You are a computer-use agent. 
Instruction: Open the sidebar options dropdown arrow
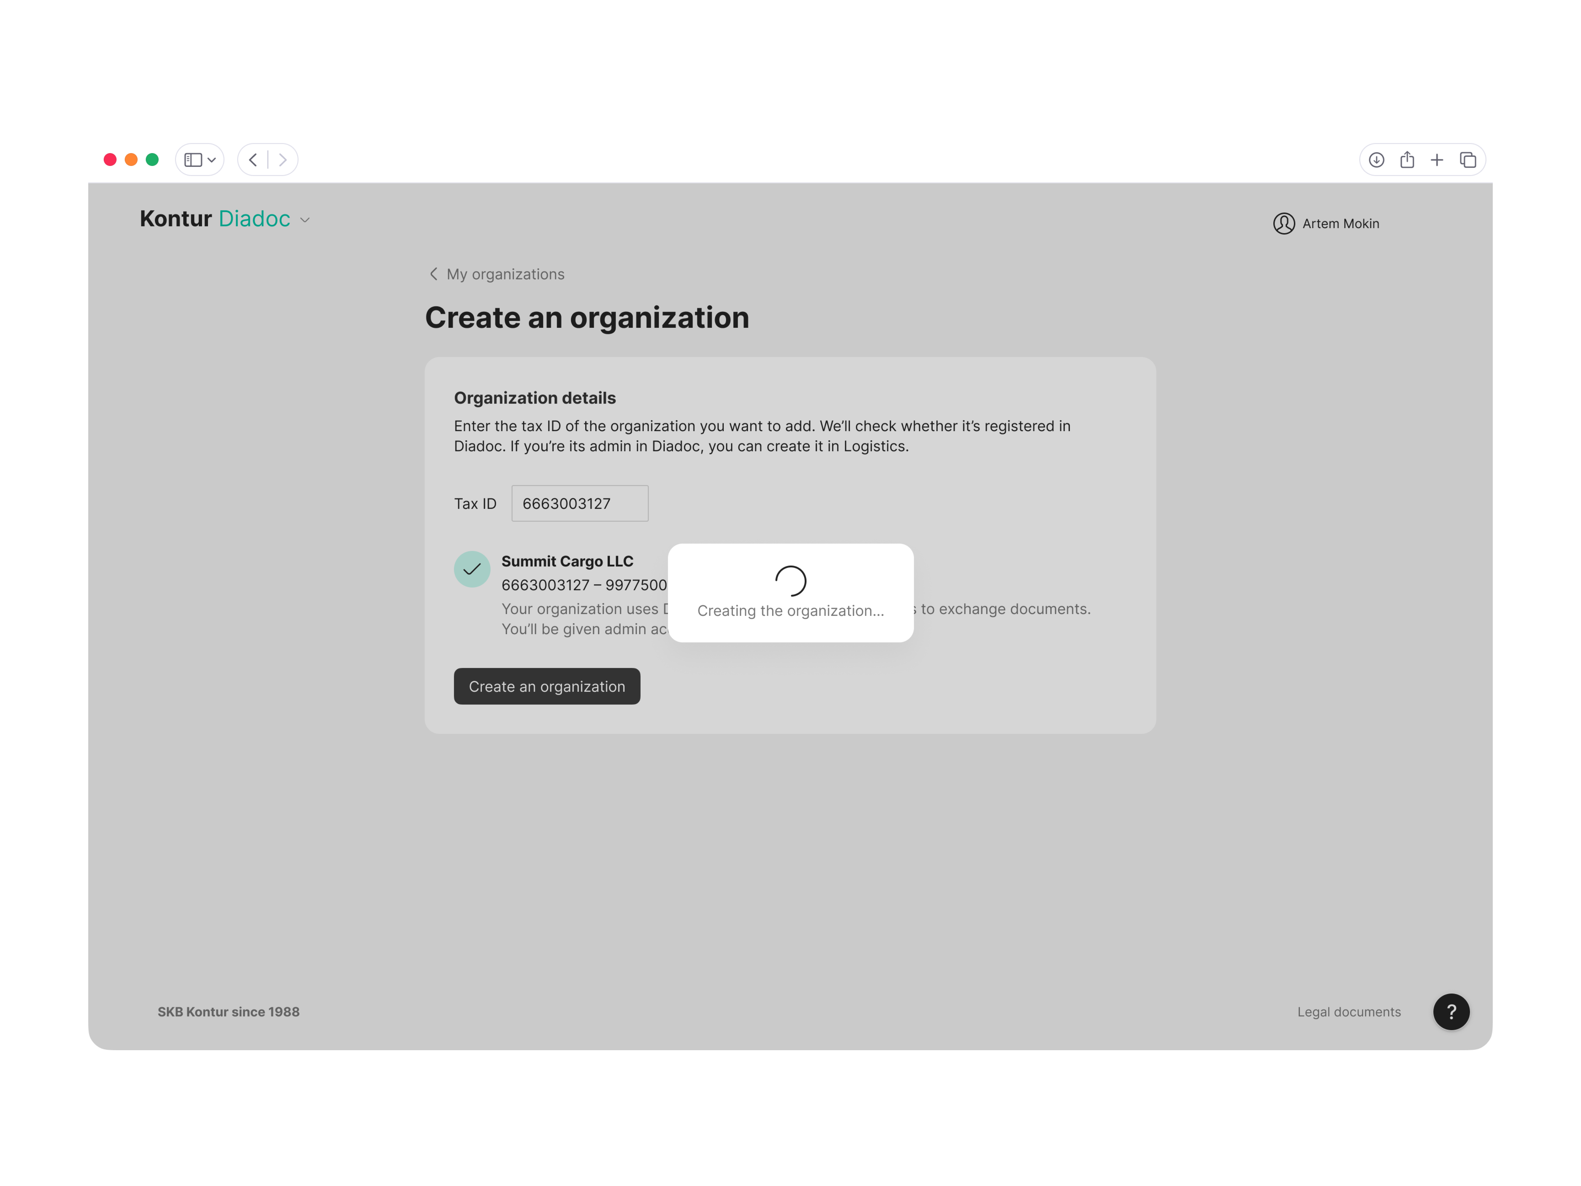212,160
